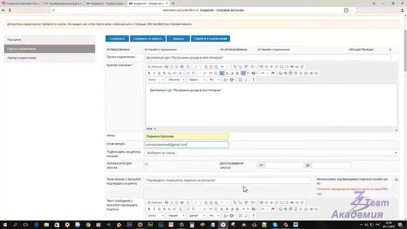The image size is (407, 229).
Task: Insert link in short description editor
Action: pyautogui.click(x=263, y=73)
